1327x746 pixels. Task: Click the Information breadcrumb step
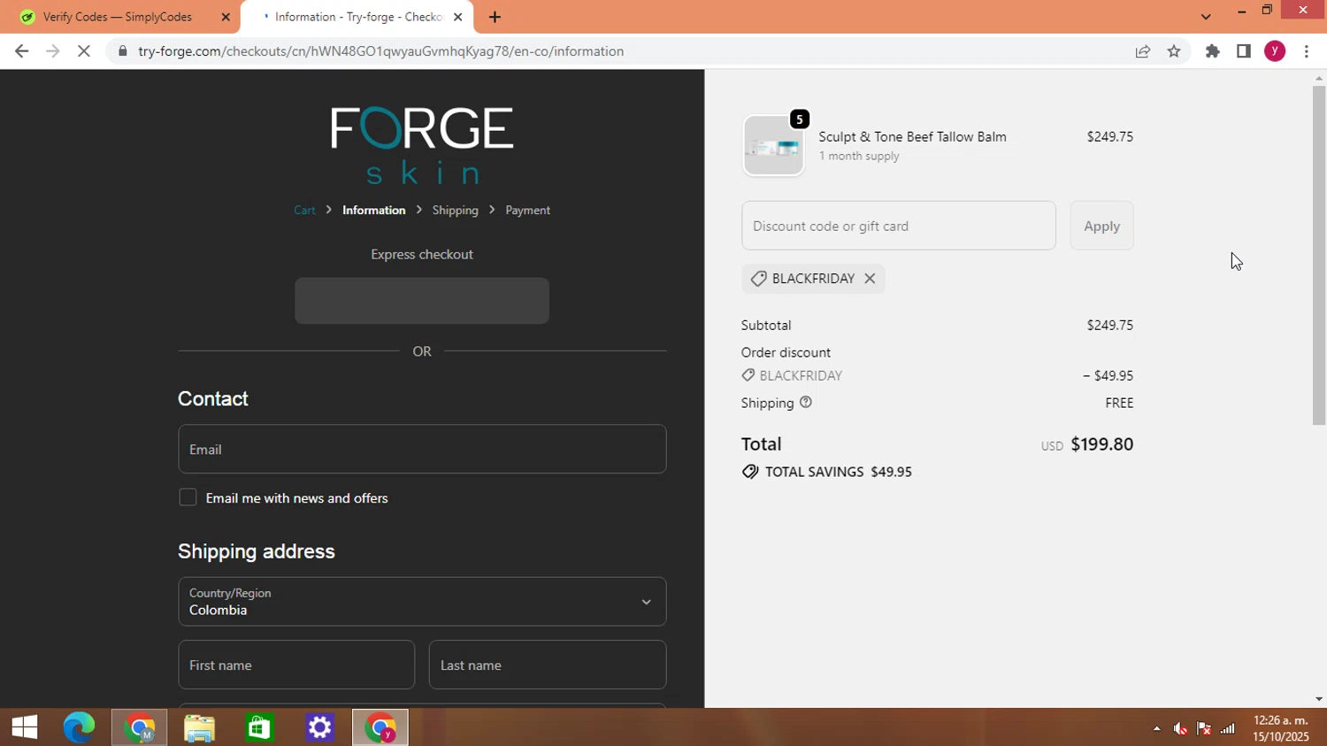[x=374, y=210]
